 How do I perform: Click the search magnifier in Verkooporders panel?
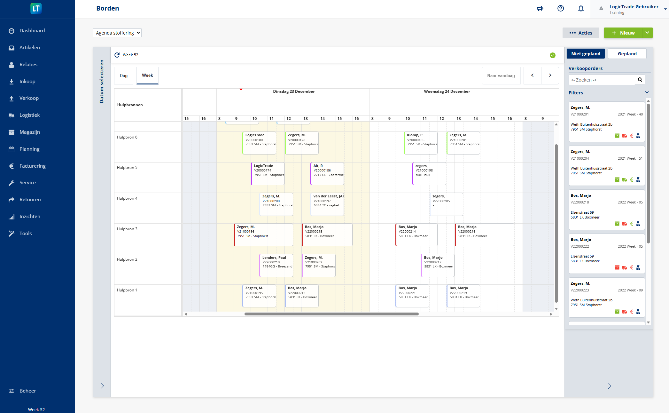(640, 79)
